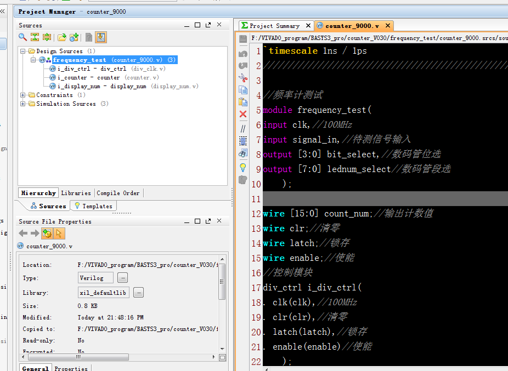Click line 17 div_ctrl i_div_ctrl instantiation
Screen dimensions: 508x371
pyautogui.click(x=312, y=288)
